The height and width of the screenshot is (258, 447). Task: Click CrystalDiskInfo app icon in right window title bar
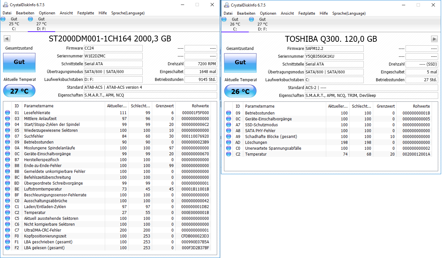tap(226, 5)
